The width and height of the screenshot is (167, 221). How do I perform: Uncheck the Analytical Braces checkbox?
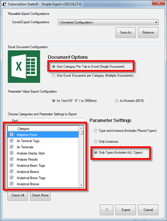click(x=12, y=184)
